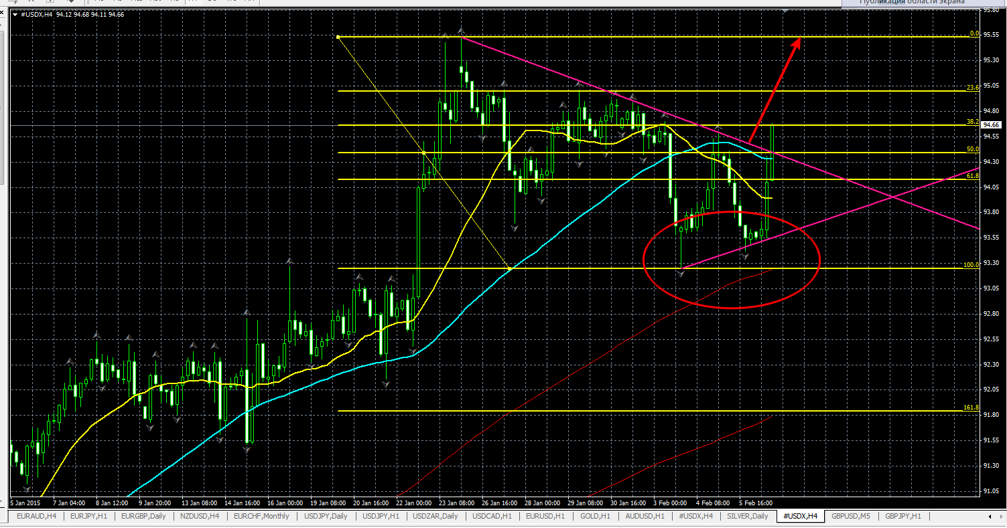Select the red ellipse drawn on the chart

pos(731,260)
